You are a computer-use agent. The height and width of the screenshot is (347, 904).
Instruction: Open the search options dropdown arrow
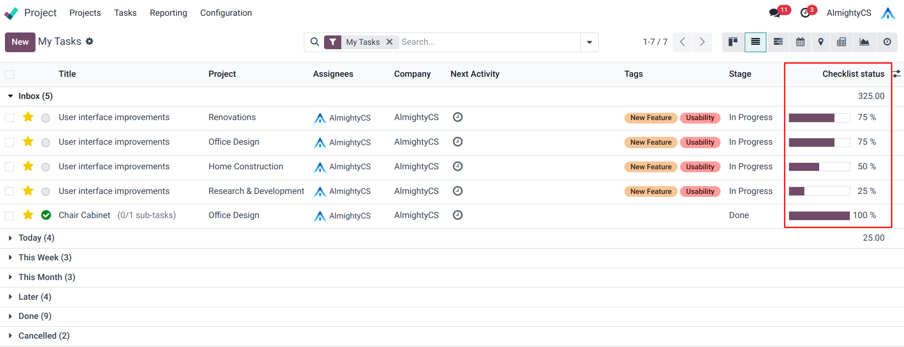[589, 42]
